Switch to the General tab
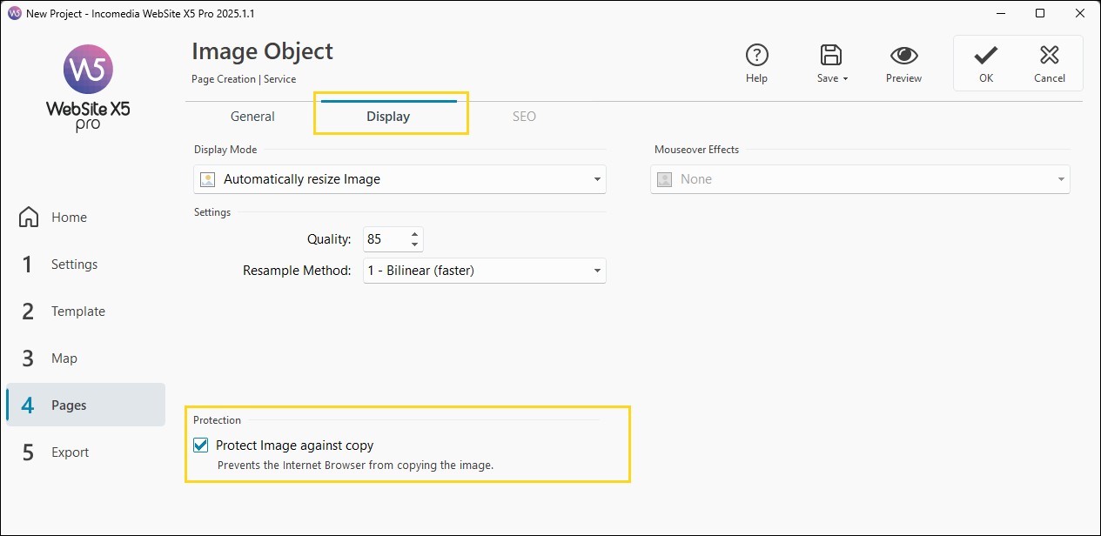 pos(252,117)
